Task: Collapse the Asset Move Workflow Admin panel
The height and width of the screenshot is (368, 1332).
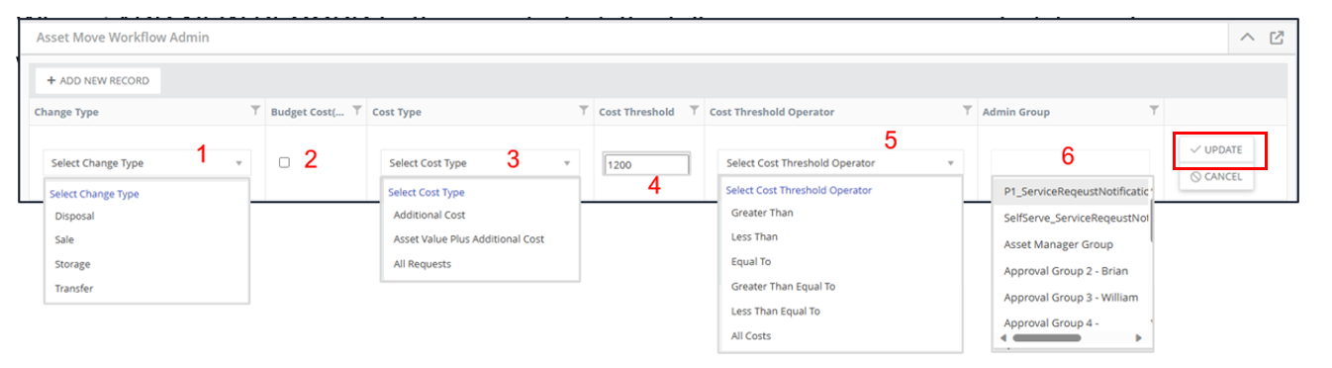Action: click(x=1247, y=38)
